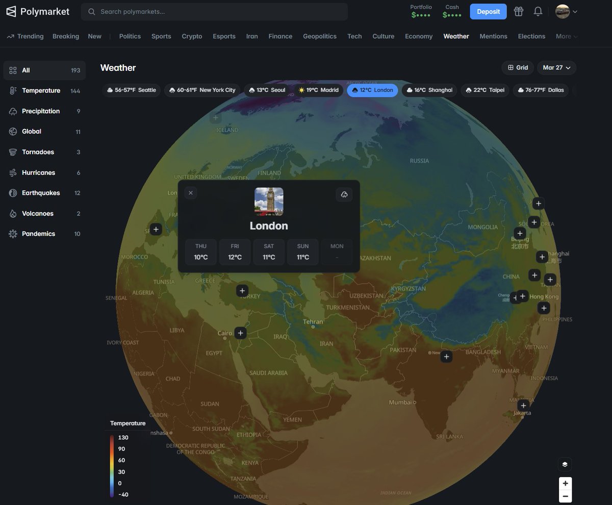Open the map layers button

coord(565,464)
